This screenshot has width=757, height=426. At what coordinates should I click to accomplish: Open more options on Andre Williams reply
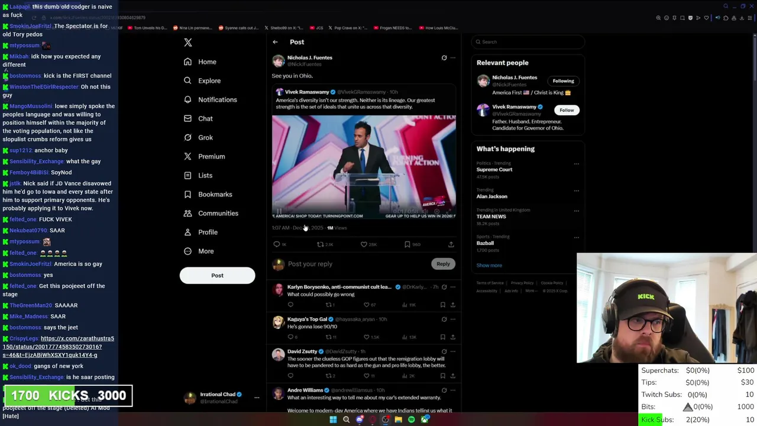(453, 390)
